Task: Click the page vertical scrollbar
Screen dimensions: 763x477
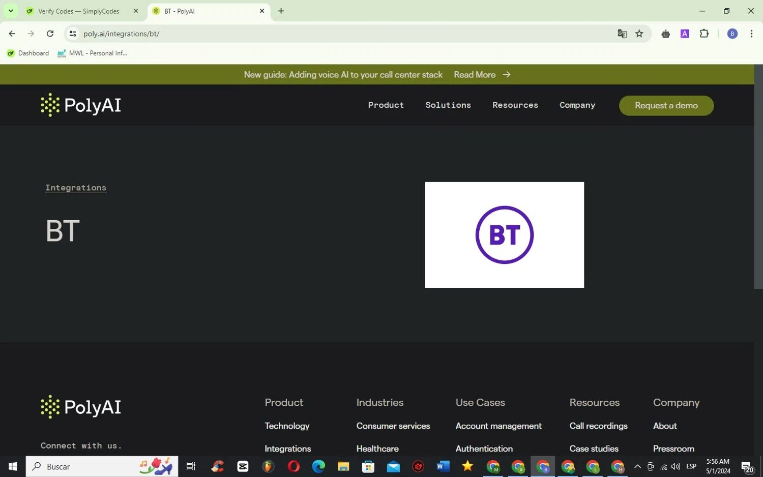Action: click(758, 176)
